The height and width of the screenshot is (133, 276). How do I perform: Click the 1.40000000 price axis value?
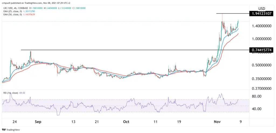click(x=261, y=26)
